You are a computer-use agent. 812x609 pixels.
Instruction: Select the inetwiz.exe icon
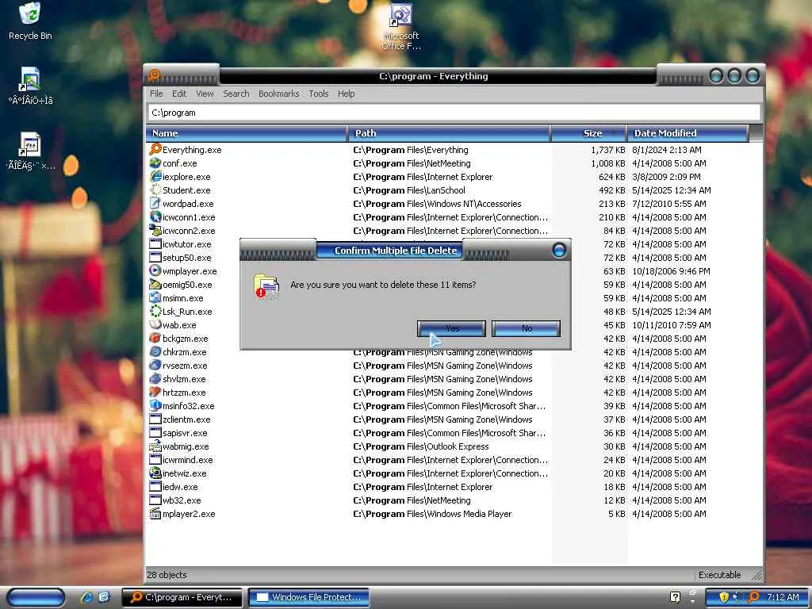pos(155,473)
